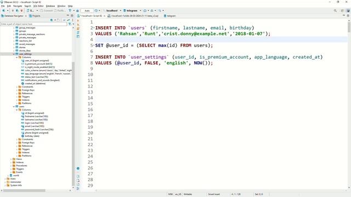351x197 pixels.
Task: Collapse the user_settings table node
Action: 14,54
